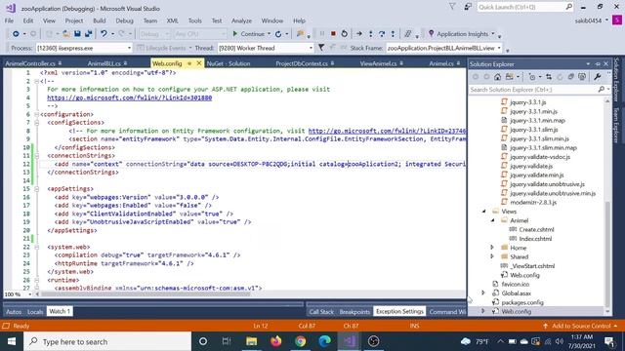Open the Solution Explorer window options dropdown arrow
Screen dimensions: 625x351
[x=588, y=64]
